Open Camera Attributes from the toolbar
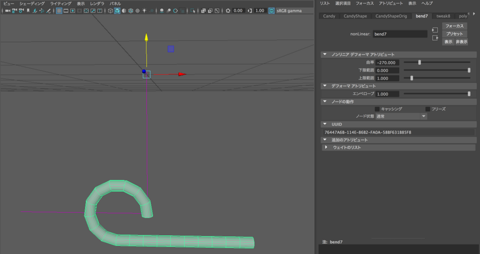The height and width of the screenshot is (254, 480). 21,11
